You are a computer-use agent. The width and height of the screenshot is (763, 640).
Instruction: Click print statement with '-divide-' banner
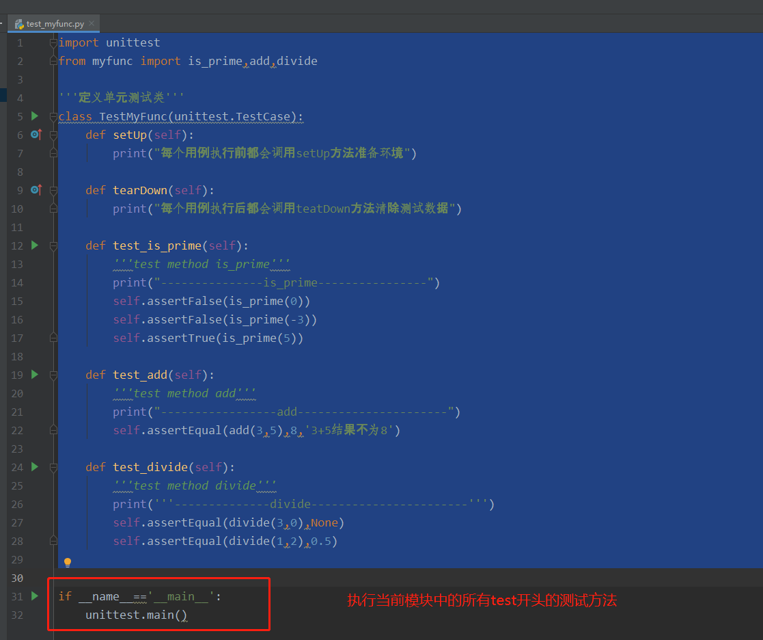point(304,505)
